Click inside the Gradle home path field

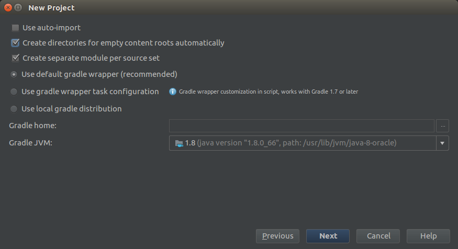click(301, 126)
